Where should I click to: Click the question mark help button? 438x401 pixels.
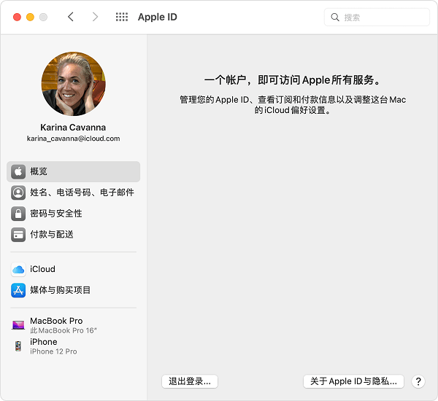point(418,381)
